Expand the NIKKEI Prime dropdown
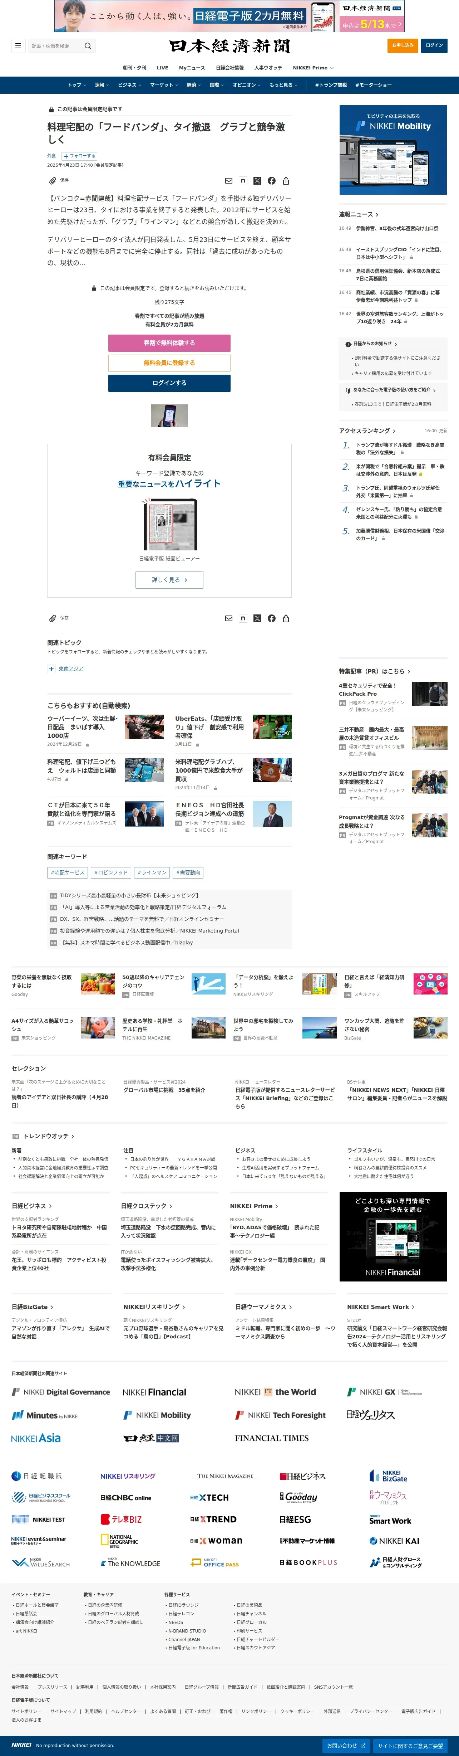459x1756 pixels. tap(313, 68)
